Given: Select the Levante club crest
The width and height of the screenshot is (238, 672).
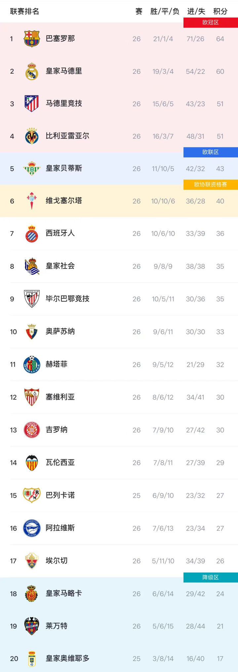Looking at the screenshot, I should [32, 626].
